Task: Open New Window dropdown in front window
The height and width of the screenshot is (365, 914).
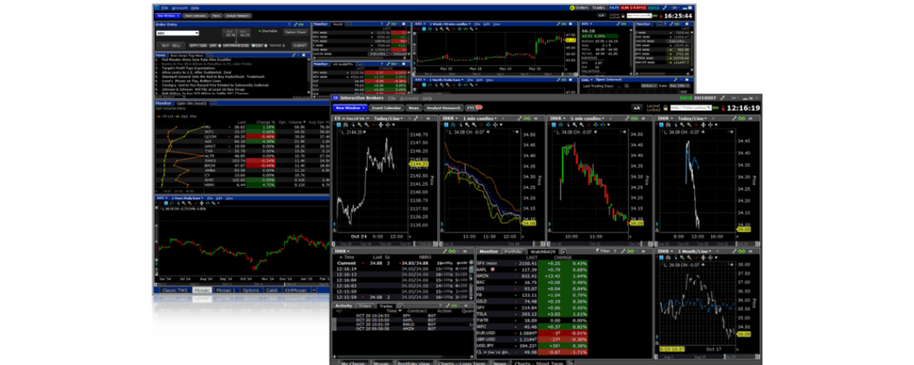Action: click(x=350, y=107)
